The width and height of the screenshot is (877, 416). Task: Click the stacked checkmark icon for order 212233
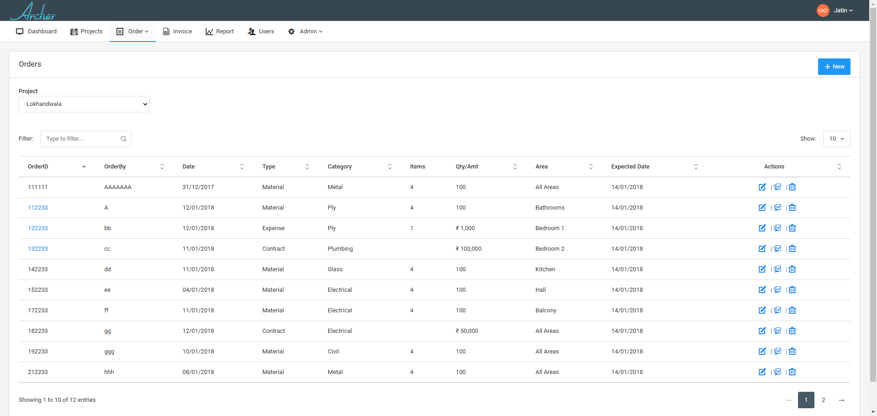click(777, 372)
